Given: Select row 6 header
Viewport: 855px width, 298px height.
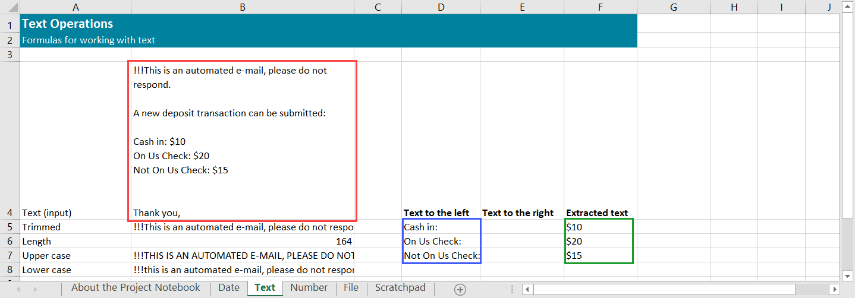Looking at the screenshot, I should tap(10, 242).
